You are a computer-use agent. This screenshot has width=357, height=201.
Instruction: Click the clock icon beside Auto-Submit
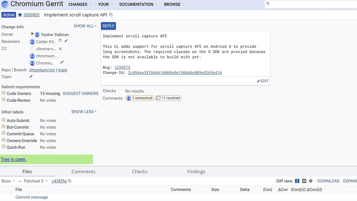[4, 120]
